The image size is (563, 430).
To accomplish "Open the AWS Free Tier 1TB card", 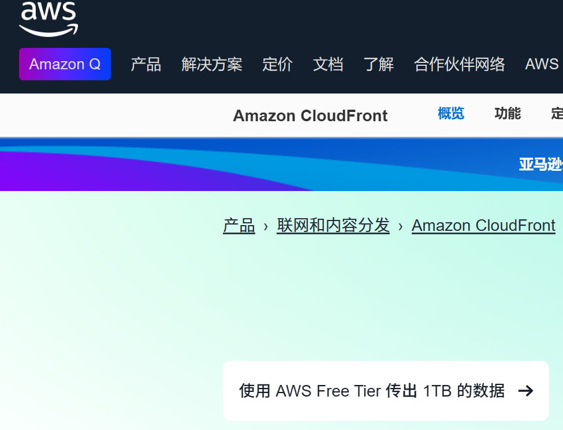I will pyautogui.click(x=386, y=391).
